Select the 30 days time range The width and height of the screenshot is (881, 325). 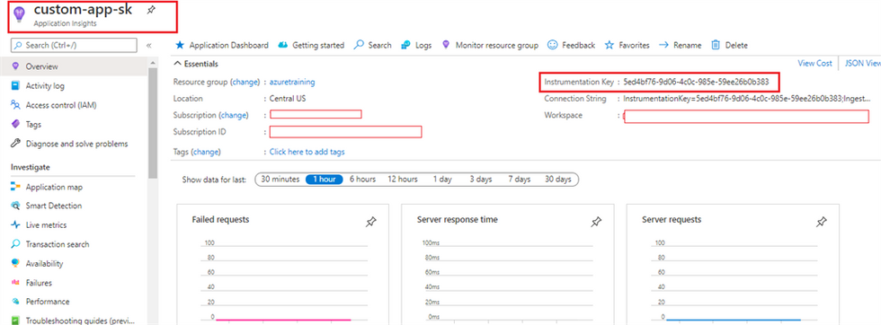point(558,180)
